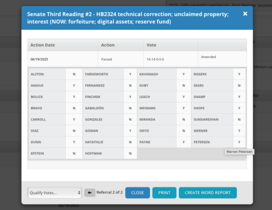Viewport: 272px width, 210px height.
Task: Click CREATE WORD REPORT button
Action: [x=207, y=192]
